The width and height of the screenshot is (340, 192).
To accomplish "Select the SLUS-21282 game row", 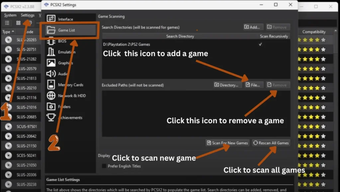I will [21, 59].
